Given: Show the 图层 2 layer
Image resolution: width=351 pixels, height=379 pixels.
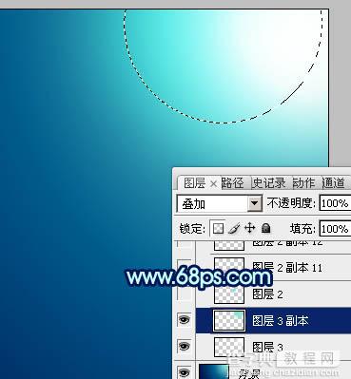Looking at the screenshot, I should coord(185,294).
